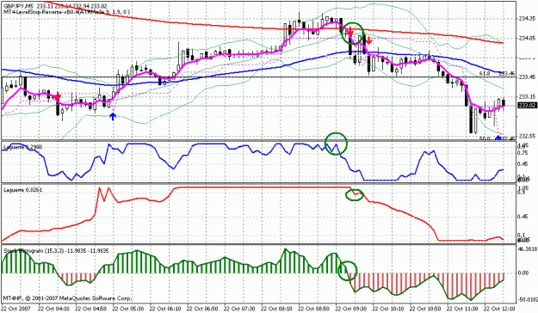Click the 22 Oct 10:10 time label

(x=388, y=309)
